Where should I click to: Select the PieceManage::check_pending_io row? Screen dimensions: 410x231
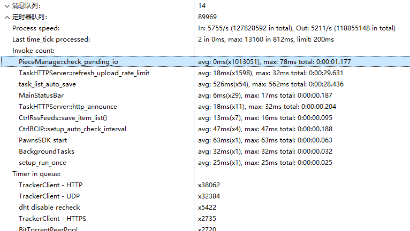[x=205, y=62]
